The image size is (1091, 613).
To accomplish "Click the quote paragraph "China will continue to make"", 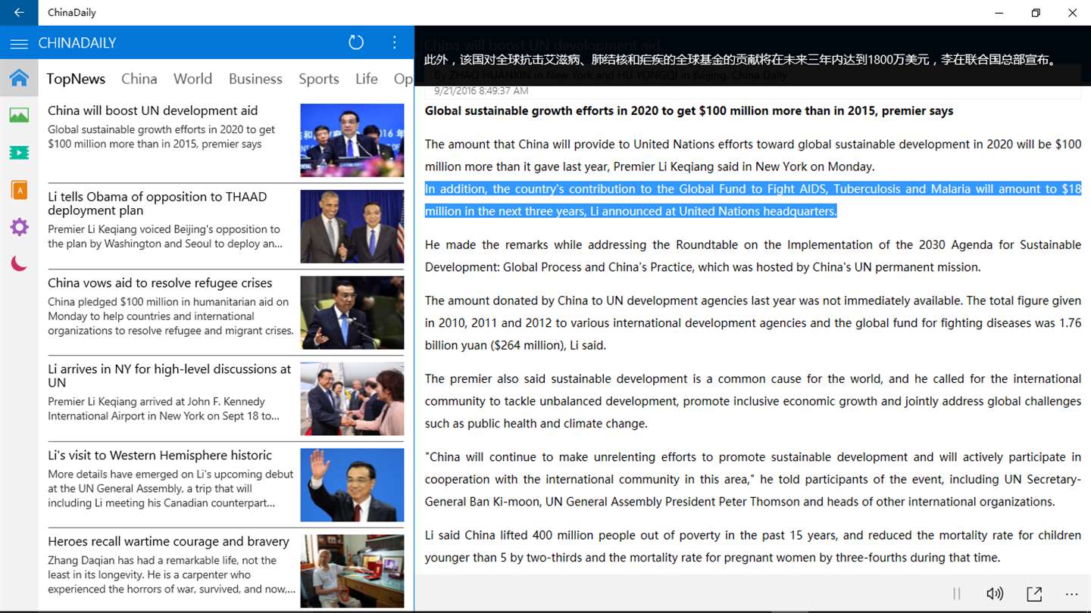I will point(753,479).
